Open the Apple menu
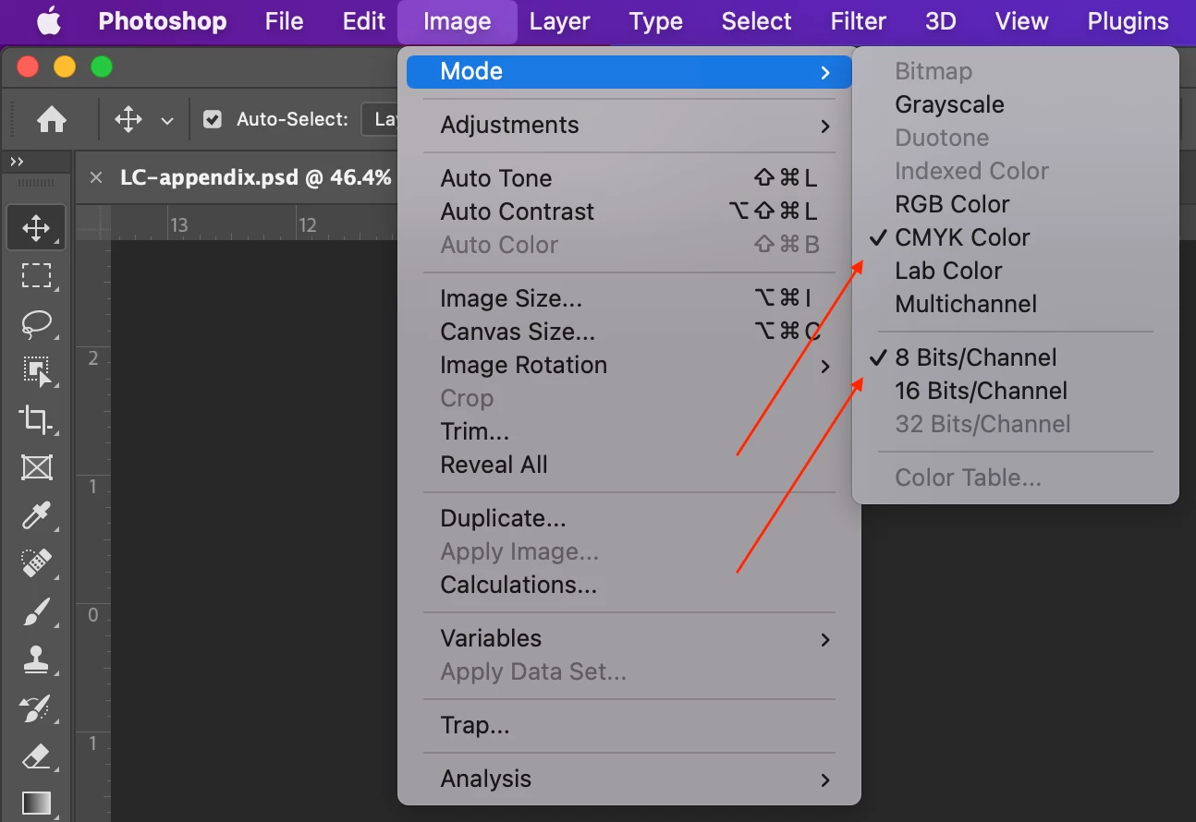The height and width of the screenshot is (822, 1196). pyautogui.click(x=48, y=20)
